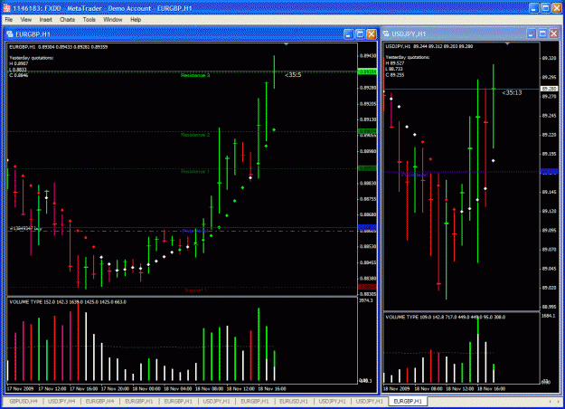Image resolution: width=565 pixels, height=409 pixels.
Task: Click the chart shift triangle on EURGBP chart
Action: [286, 44]
